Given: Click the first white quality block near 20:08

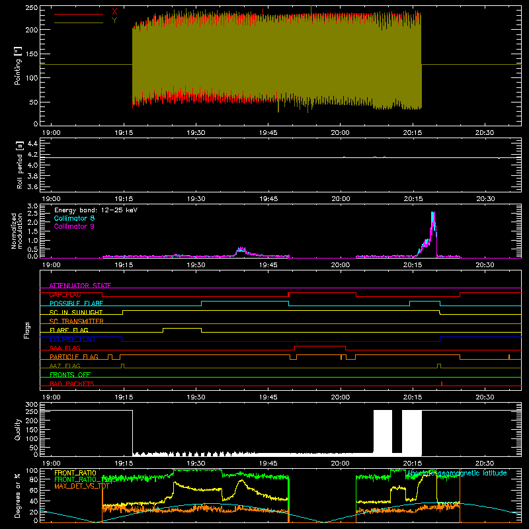Looking at the screenshot, I should click(x=383, y=432).
